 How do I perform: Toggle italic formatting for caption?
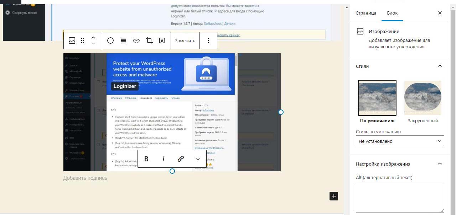[x=164, y=159]
